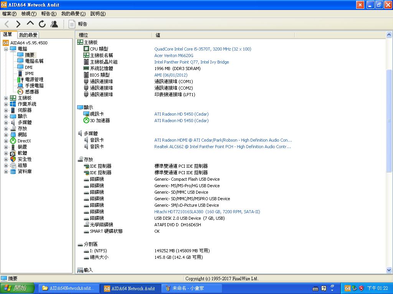
Task: Collapse the 電腦 tree node
Action: (x=6, y=49)
